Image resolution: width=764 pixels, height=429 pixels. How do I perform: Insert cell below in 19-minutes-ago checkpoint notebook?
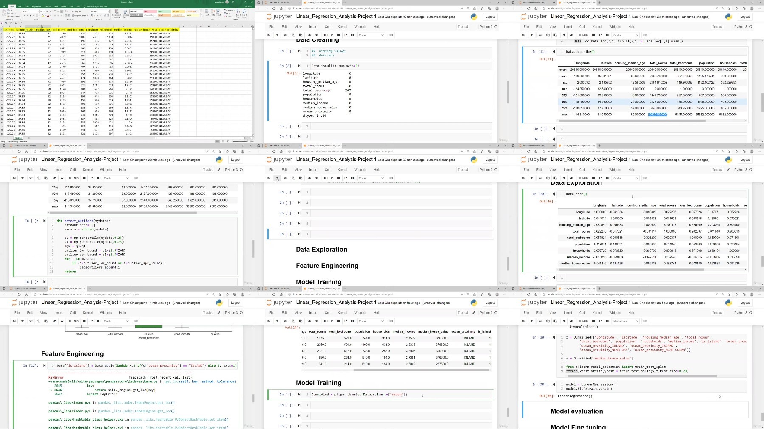277,35
